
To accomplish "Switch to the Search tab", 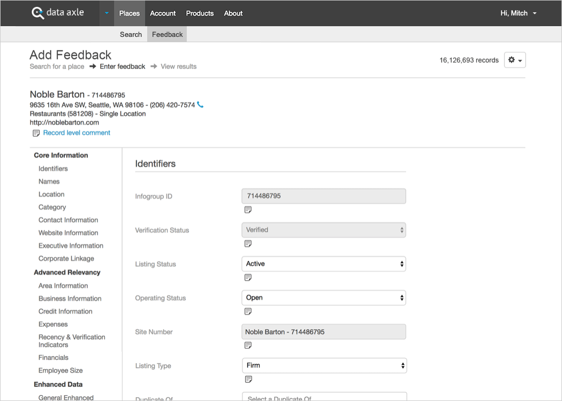I will (x=131, y=34).
